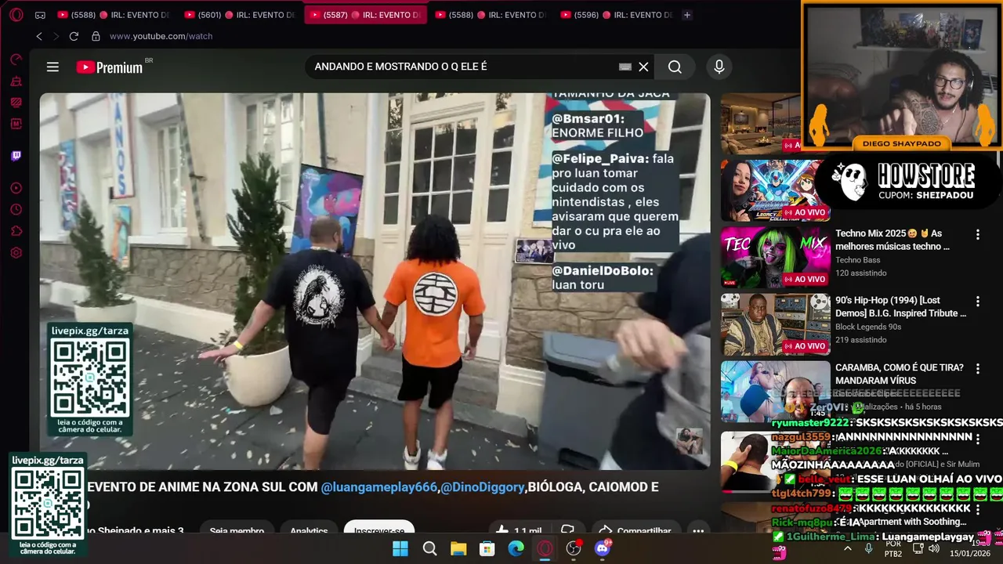This screenshot has width=1003, height=564.
Task: Open channel Techno Bass
Action: tap(857, 260)
